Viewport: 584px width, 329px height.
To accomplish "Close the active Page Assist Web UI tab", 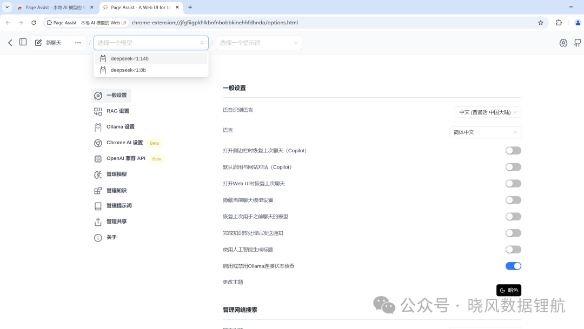I will click(177, 8).
